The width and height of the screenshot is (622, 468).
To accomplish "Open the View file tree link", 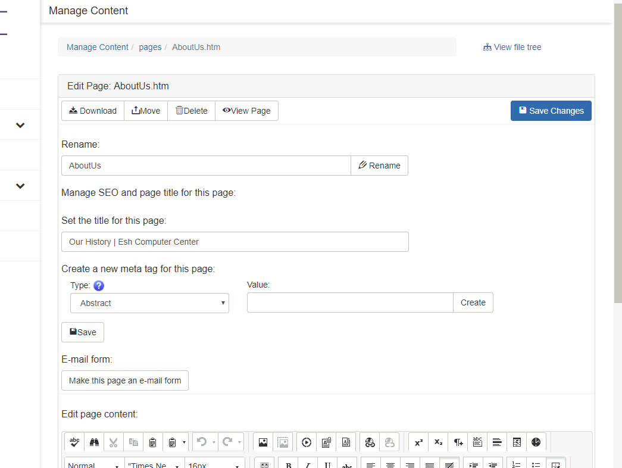I will point(512,47).
